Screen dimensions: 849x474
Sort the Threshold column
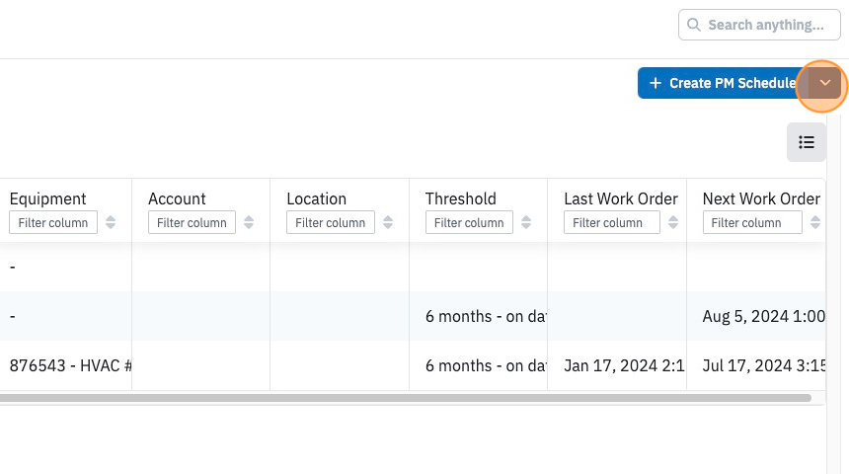click(526, 222)
